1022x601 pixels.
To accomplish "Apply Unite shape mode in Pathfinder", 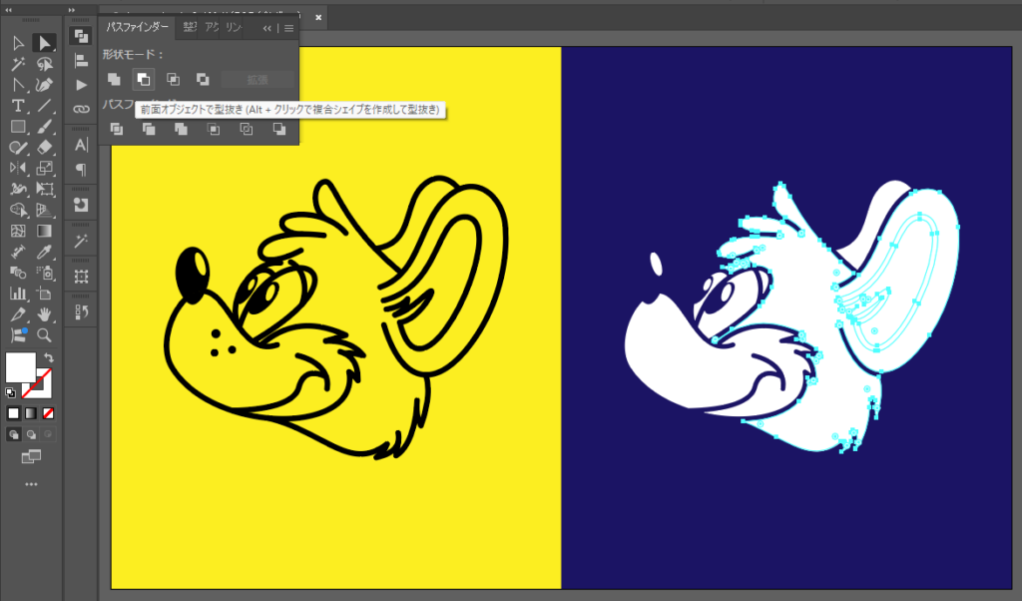I will [114, 80].
